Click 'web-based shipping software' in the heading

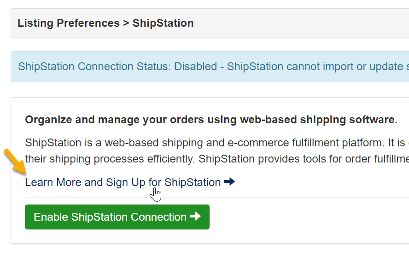point(332,120)
